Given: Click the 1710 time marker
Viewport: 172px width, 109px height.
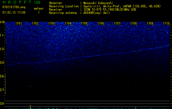Looking at the screenshot, I should pos(167,23).
